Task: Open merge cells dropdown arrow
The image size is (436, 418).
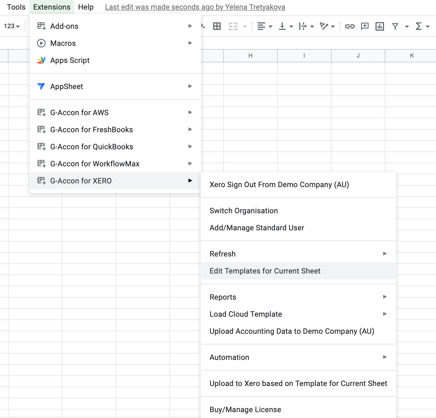Action: point(245,26)
